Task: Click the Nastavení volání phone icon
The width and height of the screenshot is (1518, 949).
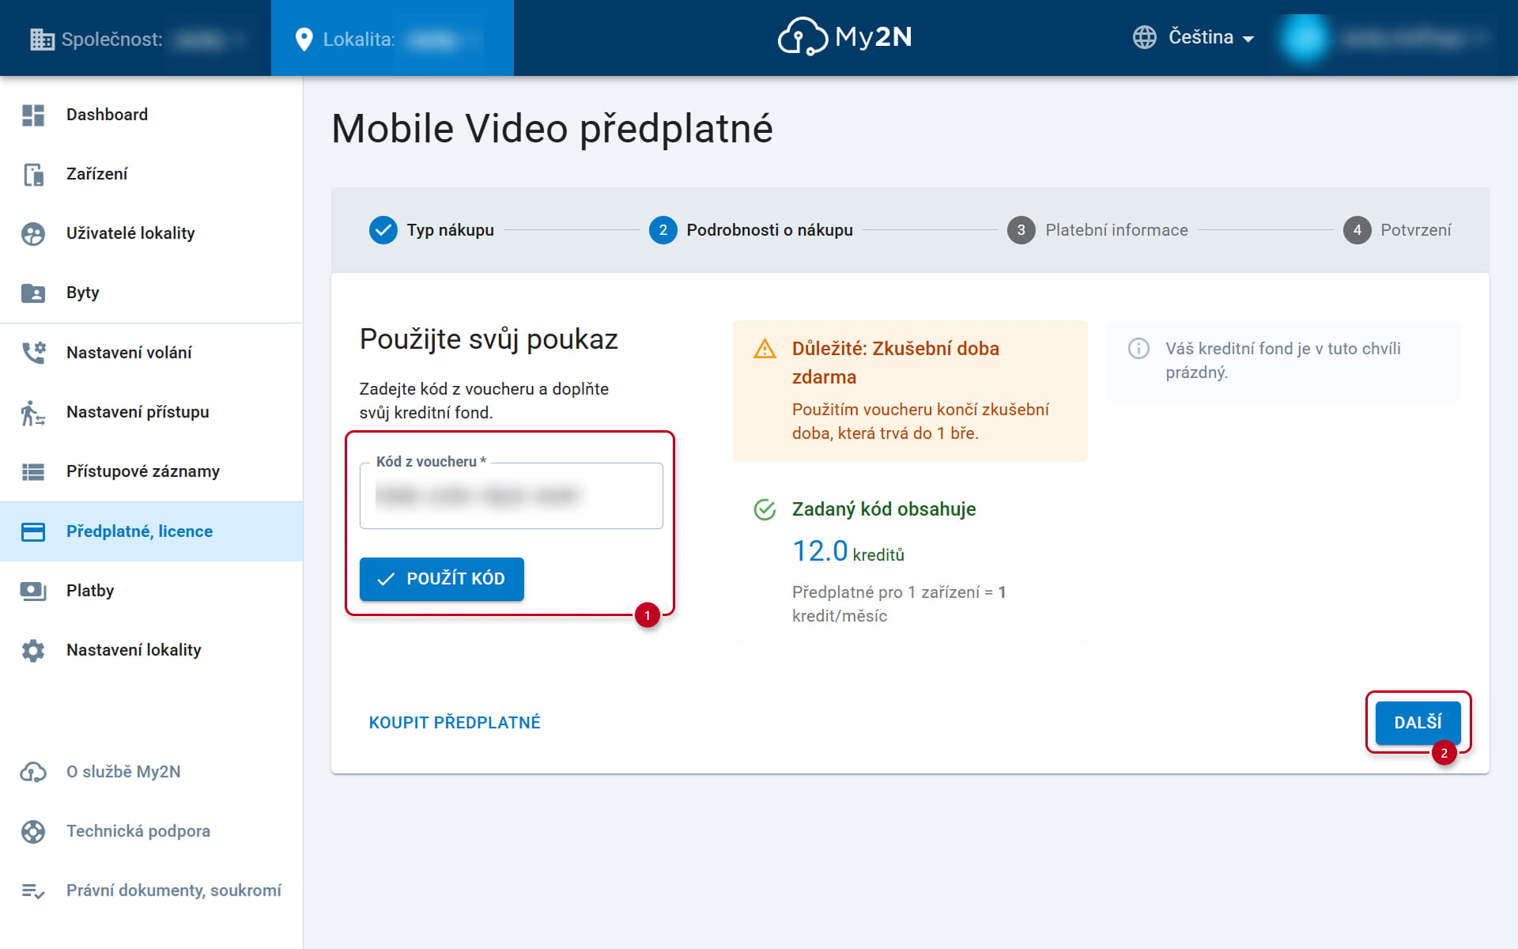Action: pyautogui.click(x=33, y=352)
